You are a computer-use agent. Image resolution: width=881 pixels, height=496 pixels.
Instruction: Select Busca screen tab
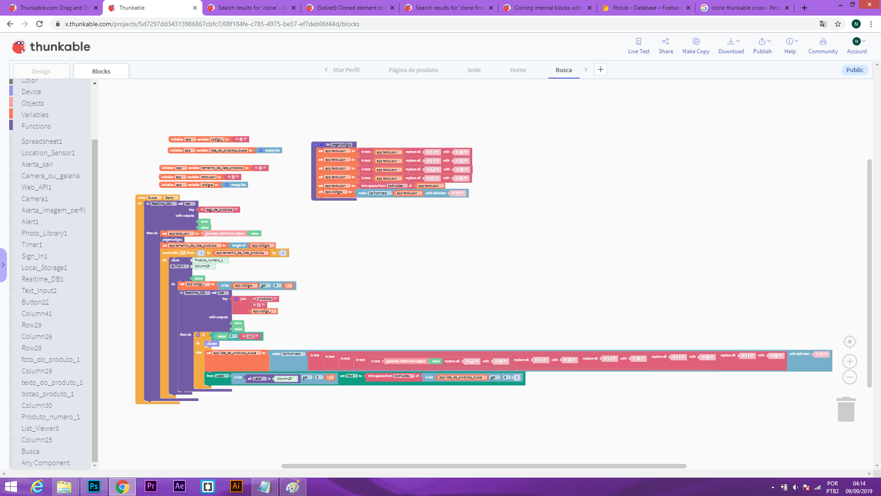click(x=563, y=70)
